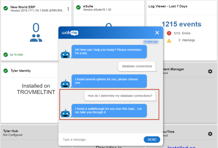Click the '3 Warnings' text
This screenshot has width=218, height=148.
coord(186,40)
